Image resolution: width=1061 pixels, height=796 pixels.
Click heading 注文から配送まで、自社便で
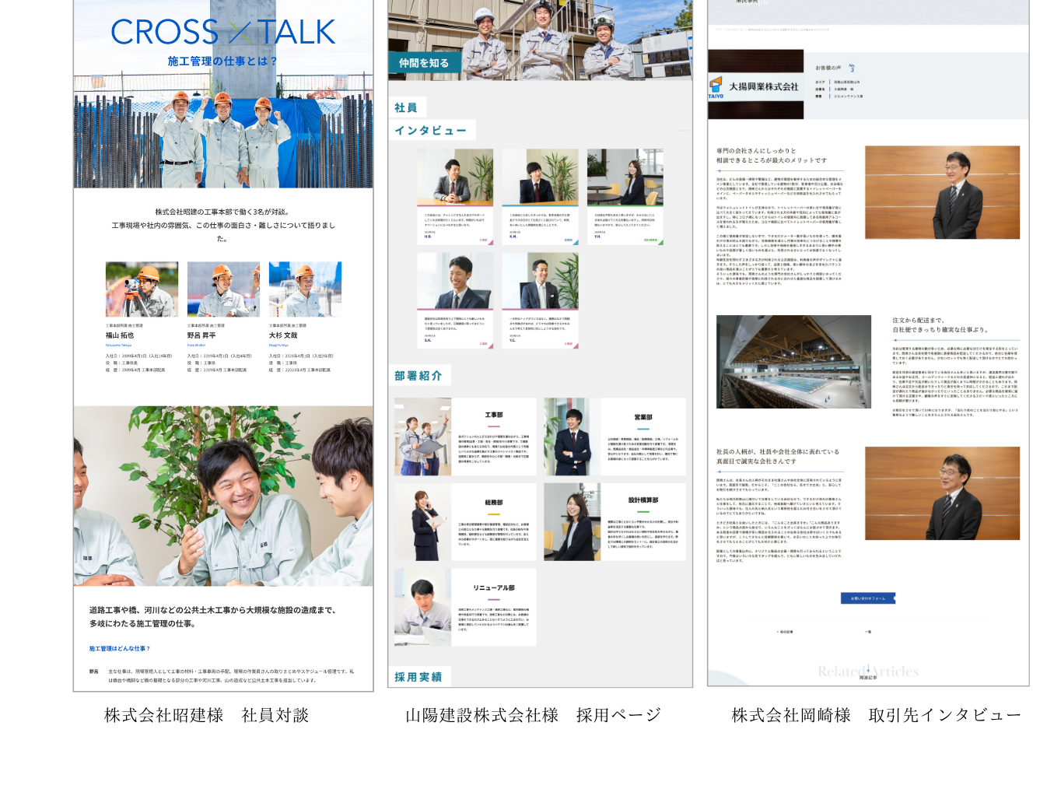[940, 324]
